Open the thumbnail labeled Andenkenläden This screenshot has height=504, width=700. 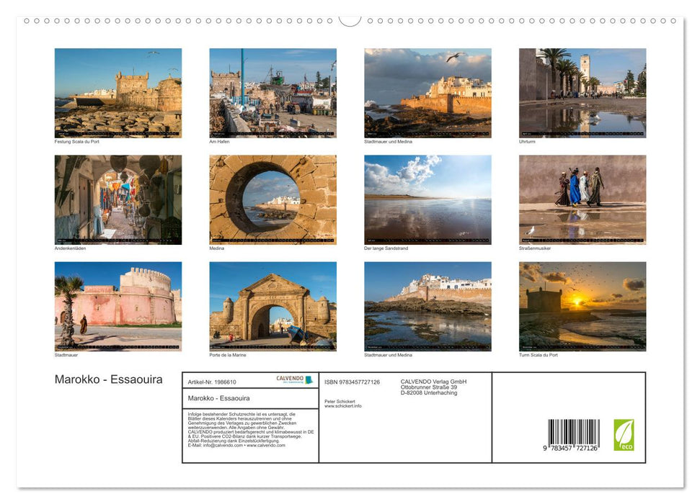click(118, 199)
